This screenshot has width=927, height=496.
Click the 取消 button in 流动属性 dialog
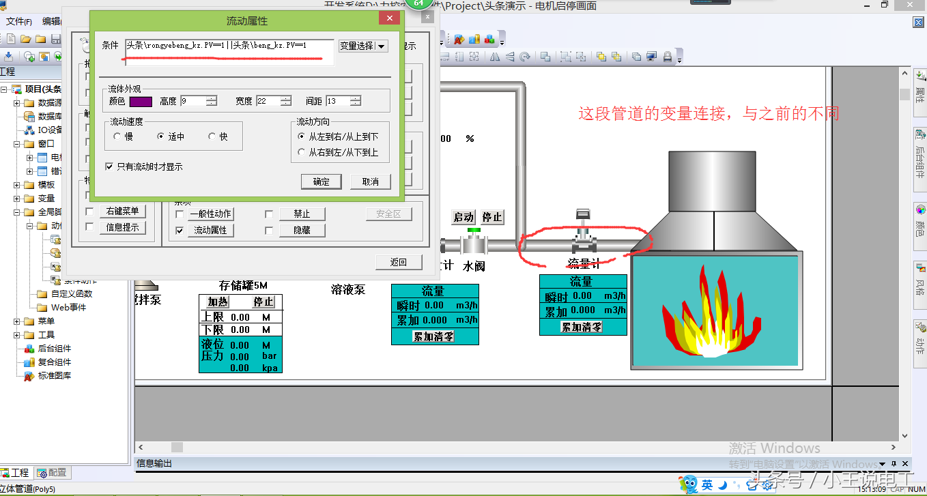point(370,181)
